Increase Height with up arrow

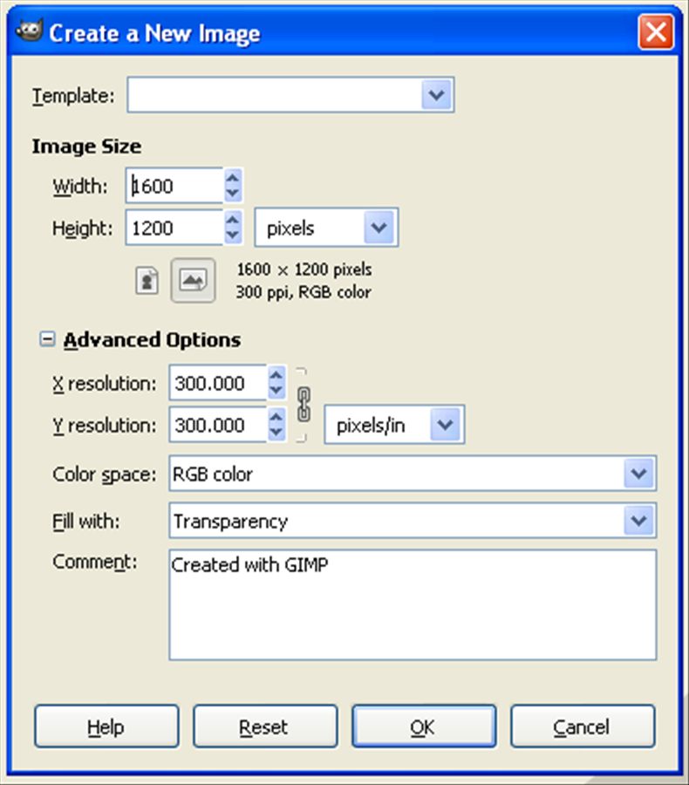(233, 220)
